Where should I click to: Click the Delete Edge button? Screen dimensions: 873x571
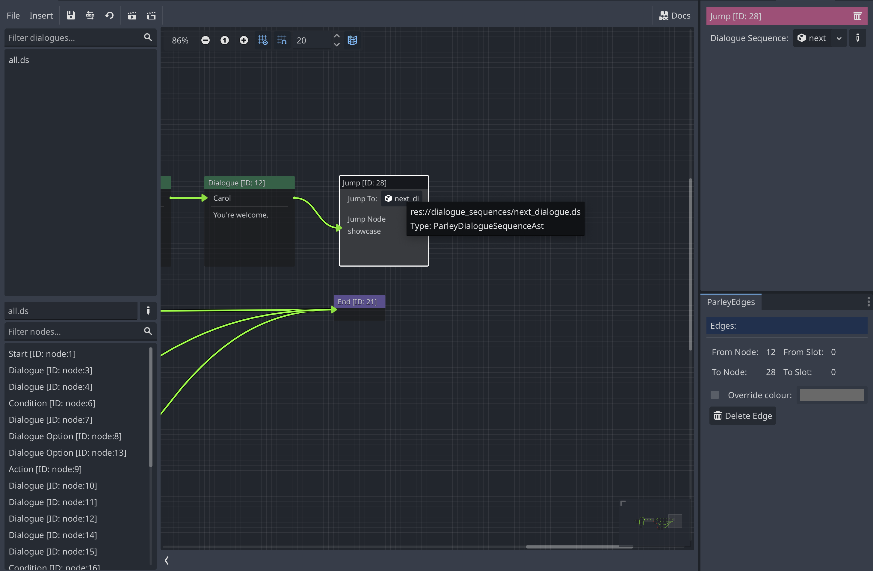[x=742, y=416]
